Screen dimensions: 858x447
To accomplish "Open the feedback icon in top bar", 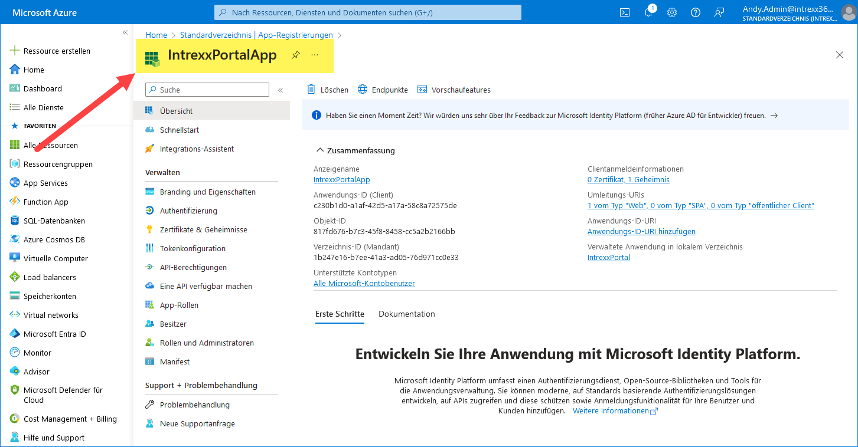I will 719,12.
